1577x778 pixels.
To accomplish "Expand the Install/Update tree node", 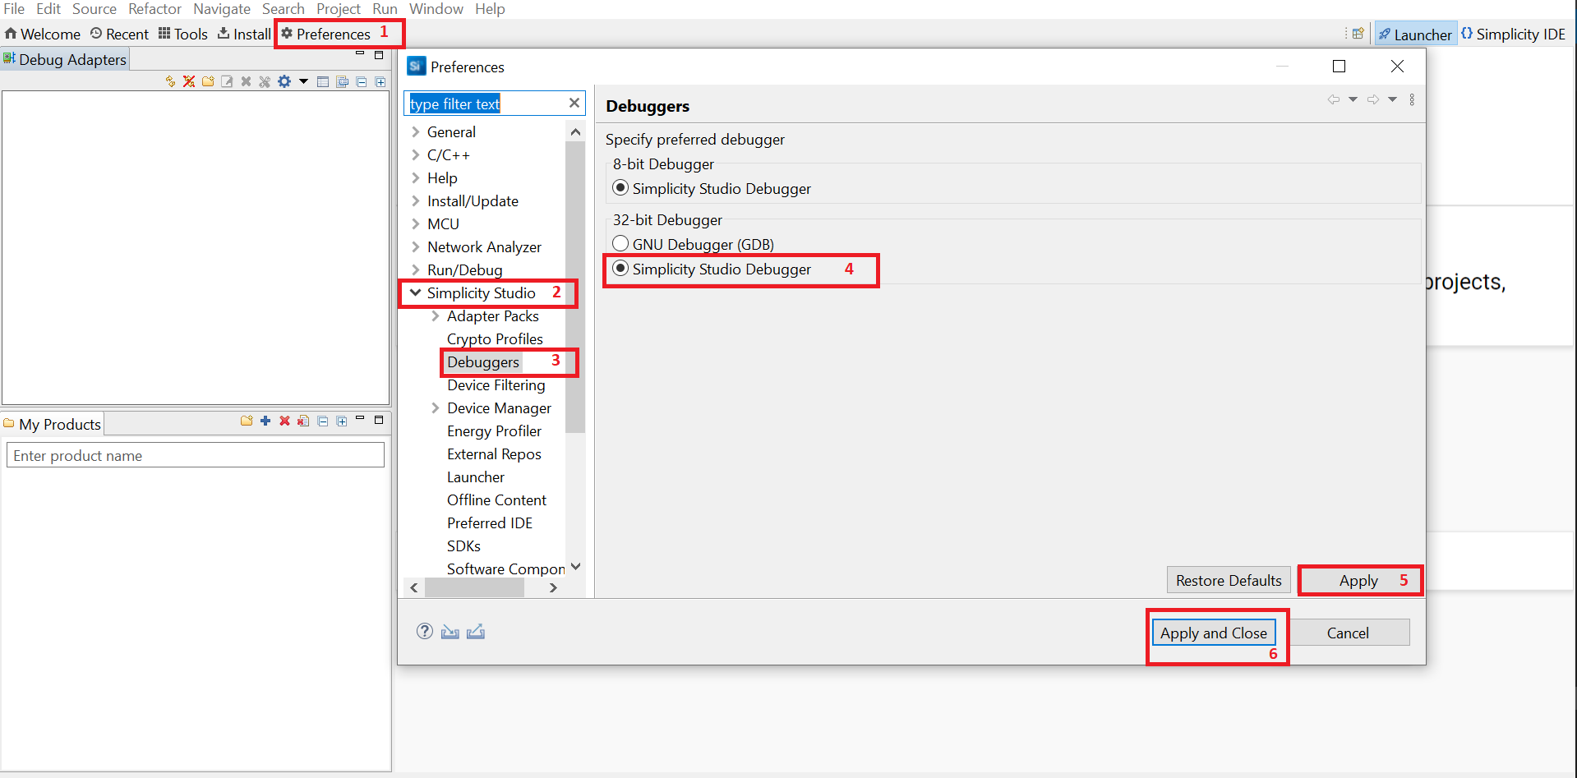I will [x=416, y=200].
